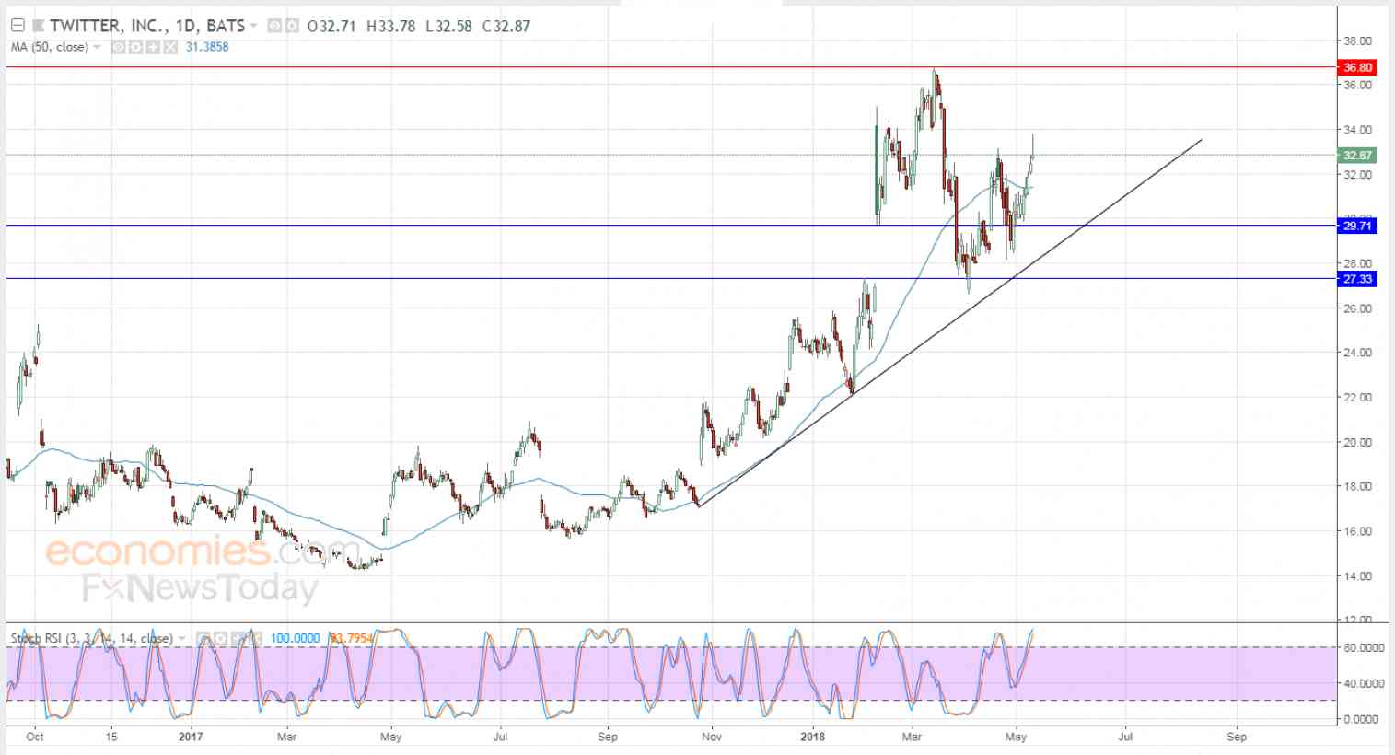Viewport: 1395px width, 755px height.
Task: Open the dropdown arrow after BATS
Action: coord(254,26)
